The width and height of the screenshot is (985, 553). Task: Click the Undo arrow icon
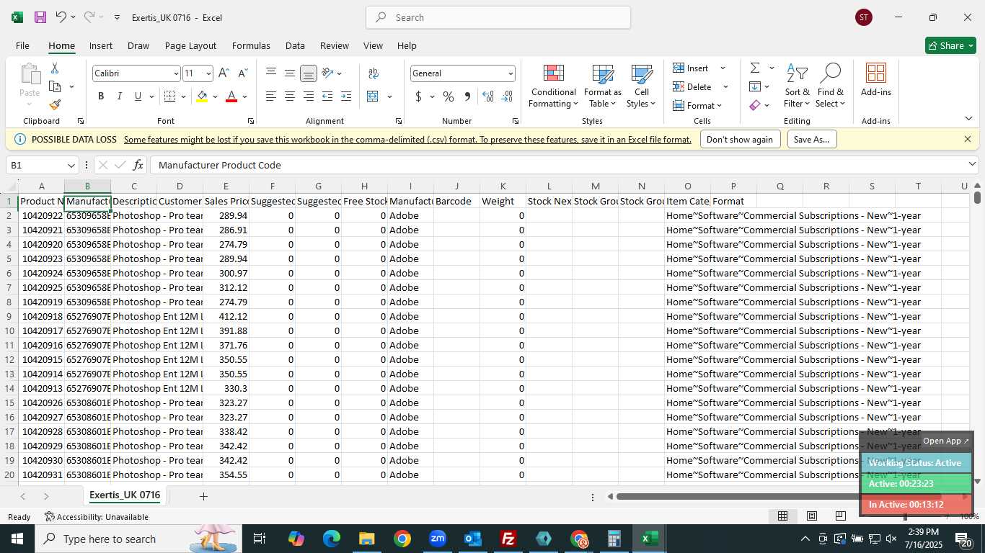pyautogui.click(x=61, y=17)
